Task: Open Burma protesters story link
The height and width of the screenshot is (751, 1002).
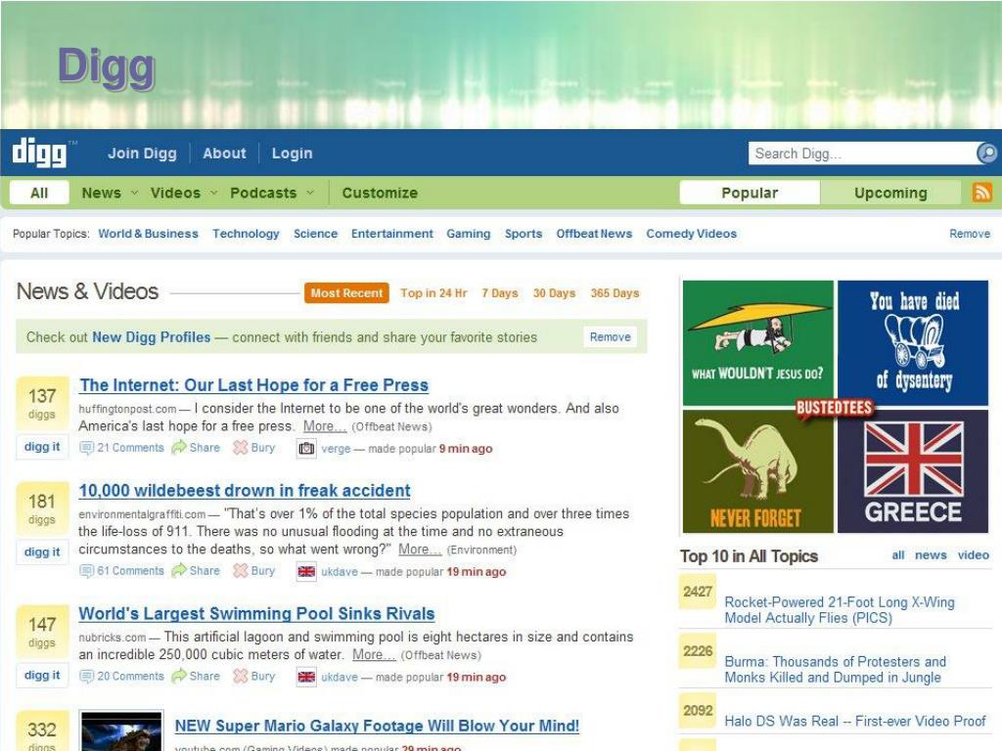Action: (x=836, y=669)
